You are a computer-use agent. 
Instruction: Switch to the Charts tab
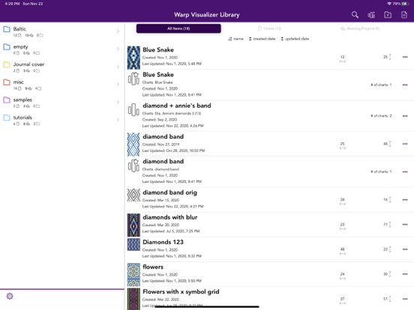point(269,28)
